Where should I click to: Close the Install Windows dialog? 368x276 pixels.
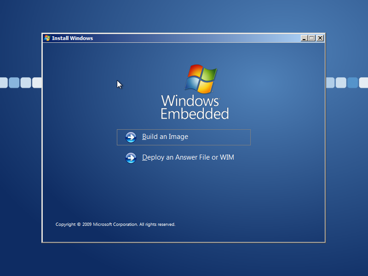point(320,38)
